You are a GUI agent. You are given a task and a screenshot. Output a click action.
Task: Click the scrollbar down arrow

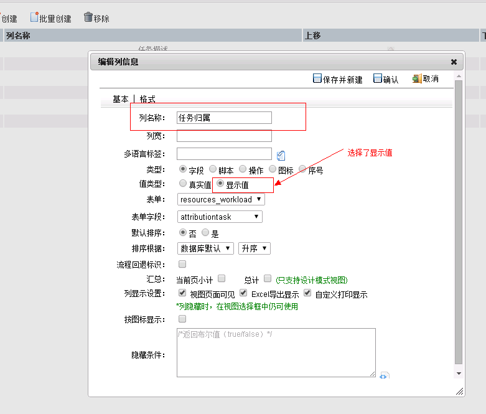point(459,374)
